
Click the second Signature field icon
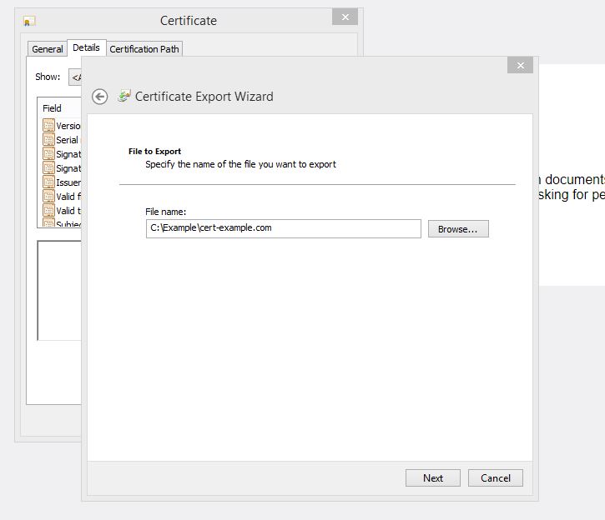pyautogui.click(x=49, y=168)
